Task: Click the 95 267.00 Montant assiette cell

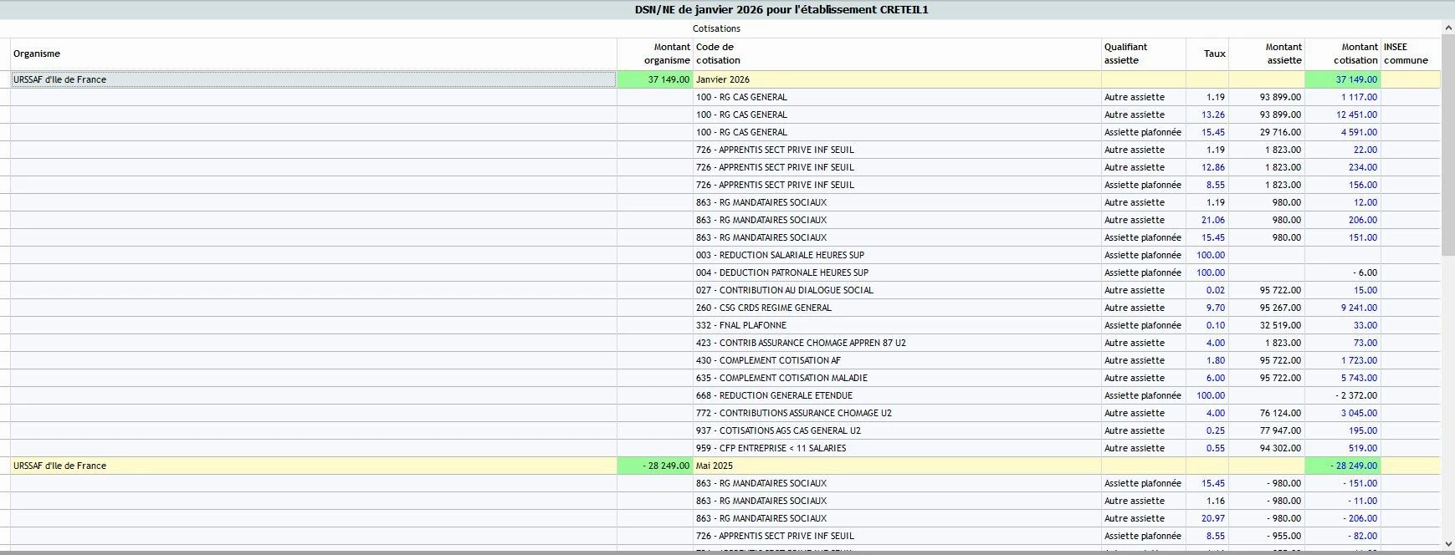Action: click(1267, 308)
